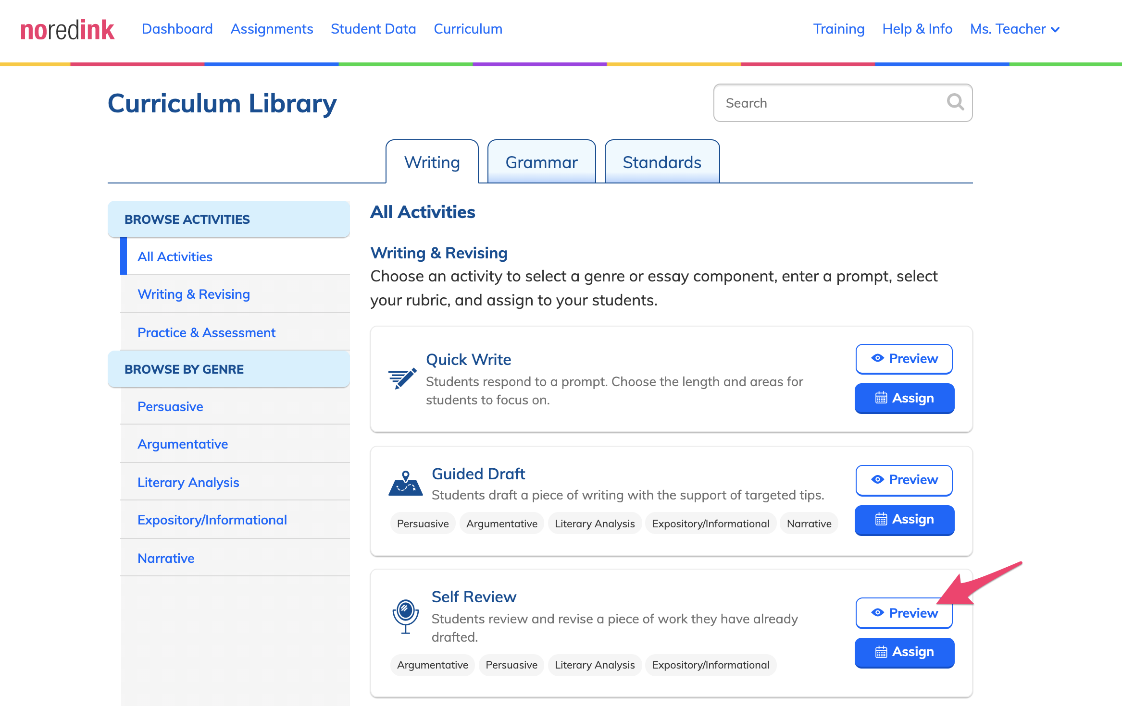Browse the Argumentative genre
1122x706 pixels.
pyautogui.click(x=236, y=444)
